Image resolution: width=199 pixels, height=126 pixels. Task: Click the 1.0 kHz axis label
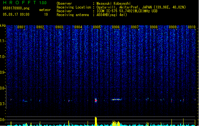click(x=3, y=57)
